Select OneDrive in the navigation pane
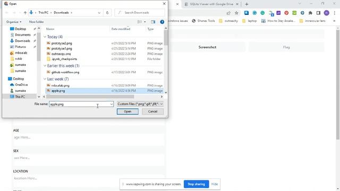 tap(21, 85)
